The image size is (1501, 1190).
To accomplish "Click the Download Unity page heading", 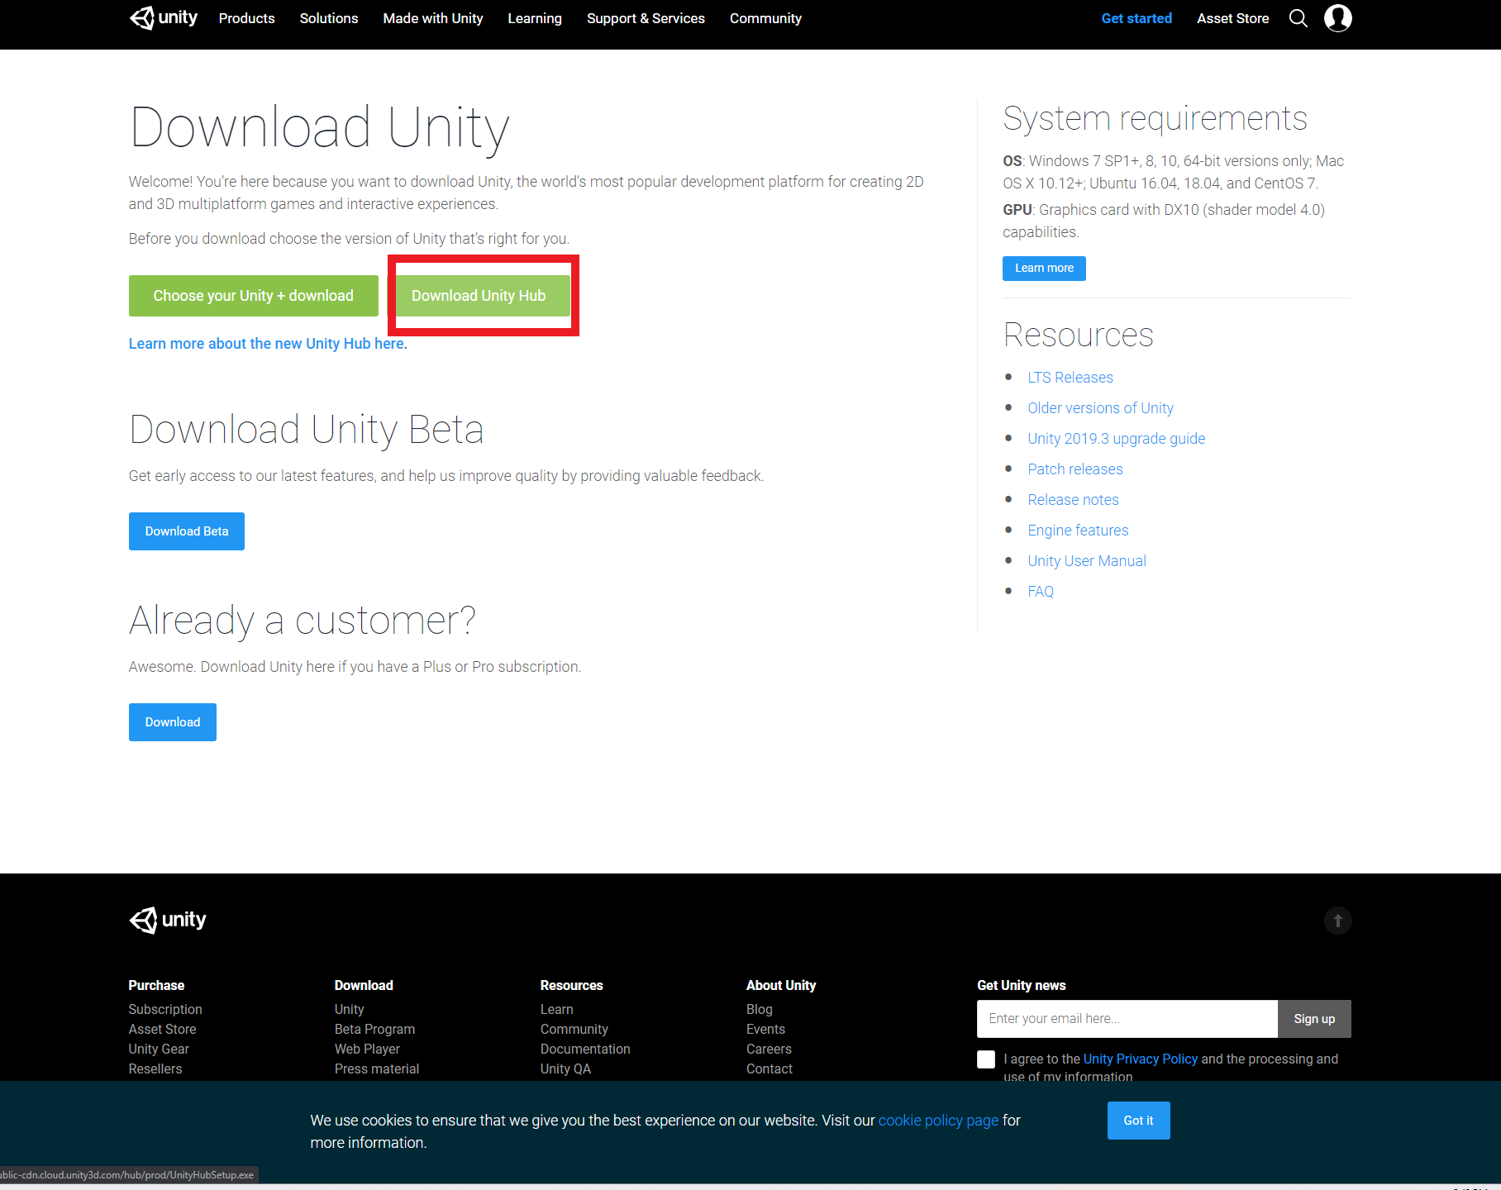I will [320, 128].
